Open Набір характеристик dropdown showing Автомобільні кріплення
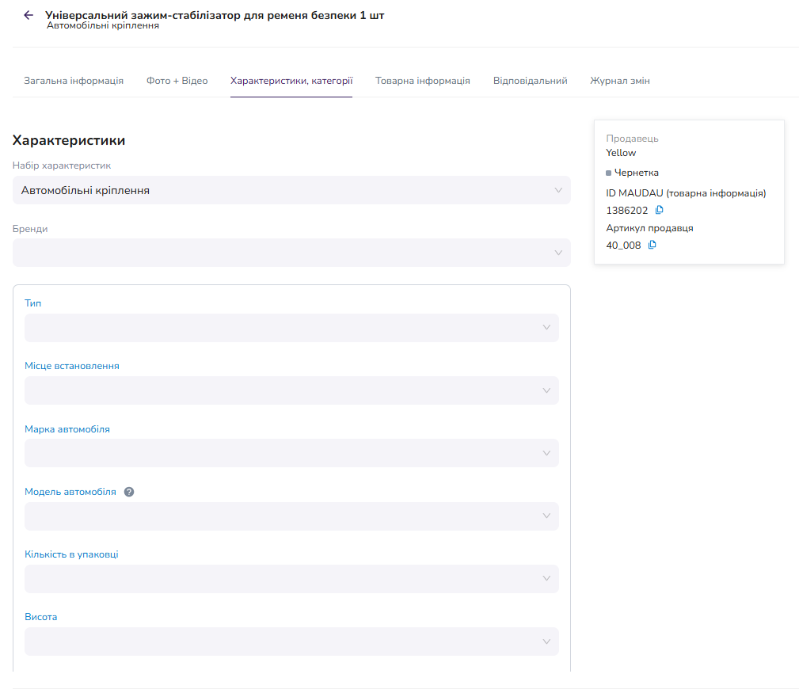The height and width of the screenshot is (693, 799). coord(291,190)
